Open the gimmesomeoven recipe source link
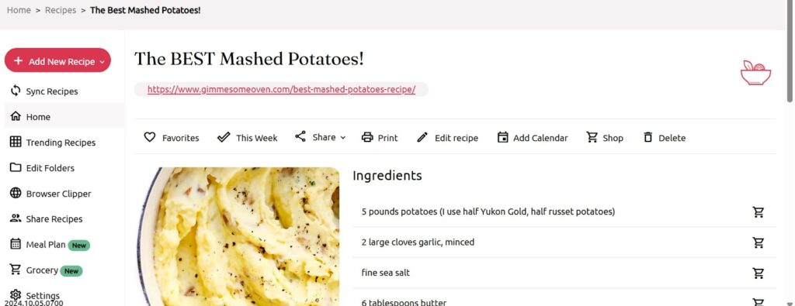The width and height of the screenshot is (795, 306). tap(281, 90)
